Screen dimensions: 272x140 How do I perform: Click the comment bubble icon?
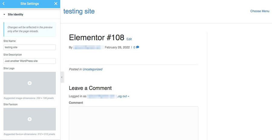138,47
